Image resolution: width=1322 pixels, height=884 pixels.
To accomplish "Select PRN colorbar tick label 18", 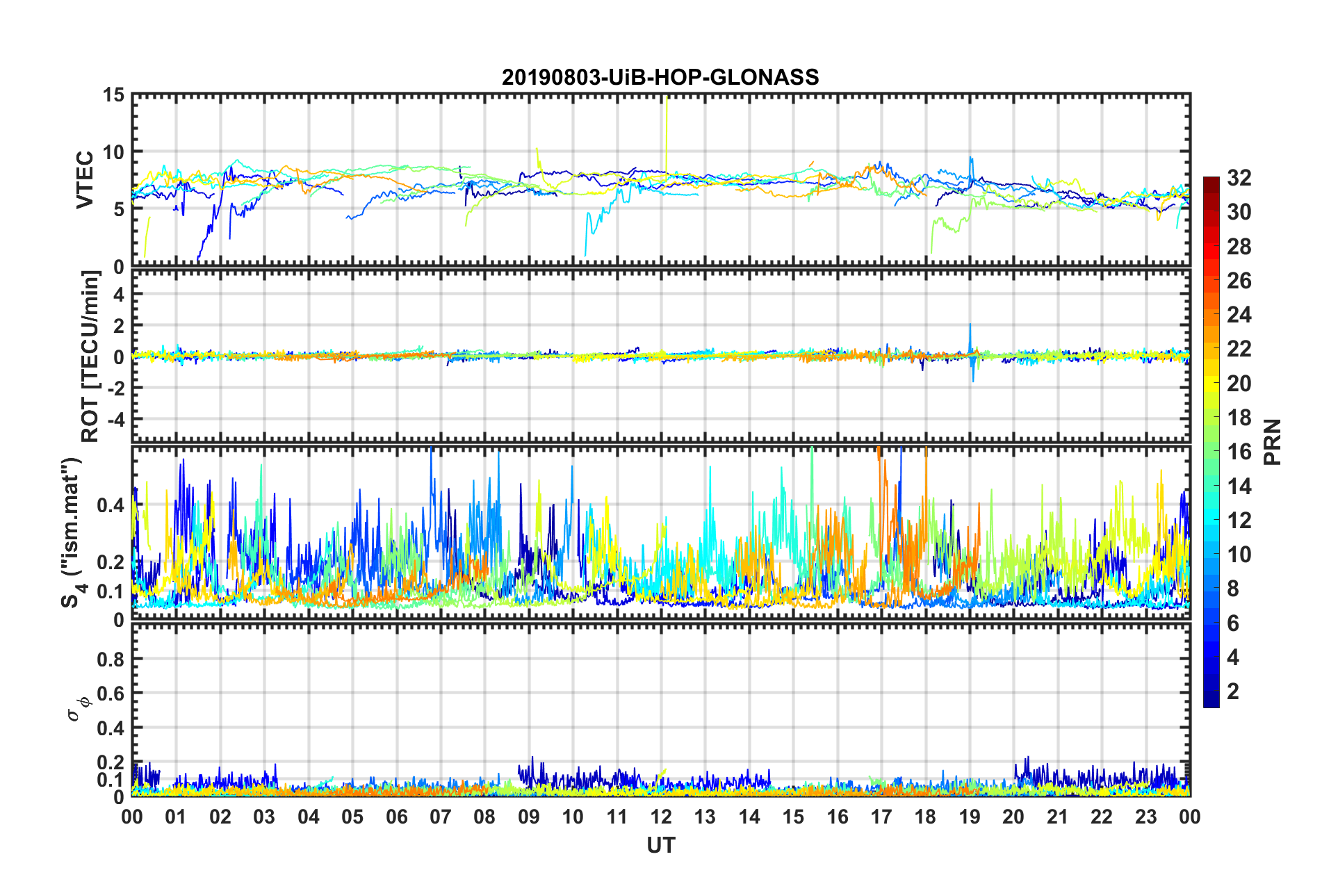I will pyautogui.click(x=1239, y=418).
